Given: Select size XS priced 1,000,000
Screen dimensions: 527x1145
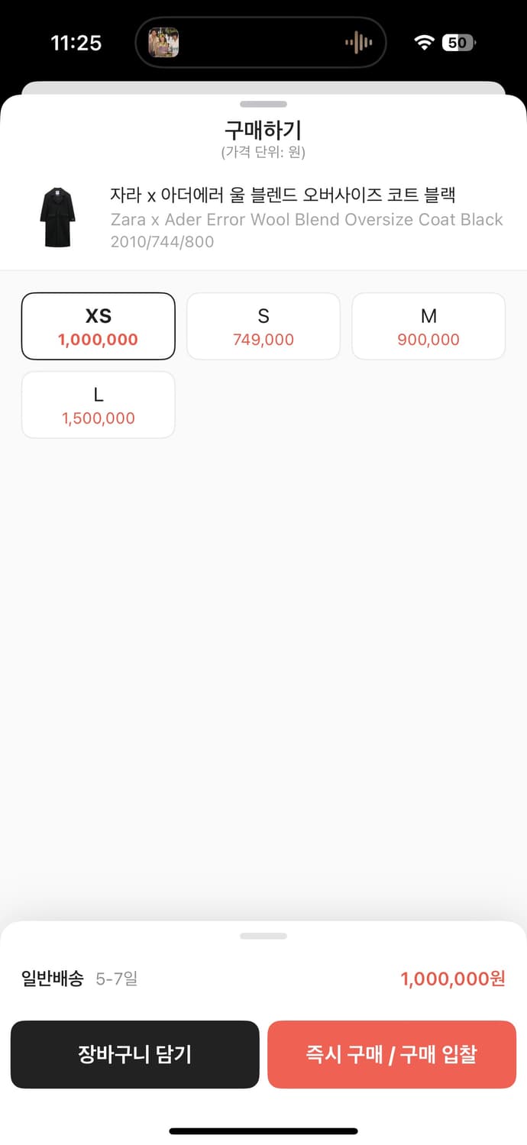Looking at the screenshot, I should tap(99, 326).
